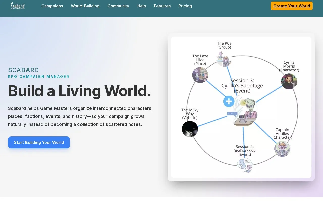Viewport: 323px width, 201px height.
Task: Open the Help menu
Action: [x=142, y=6]
